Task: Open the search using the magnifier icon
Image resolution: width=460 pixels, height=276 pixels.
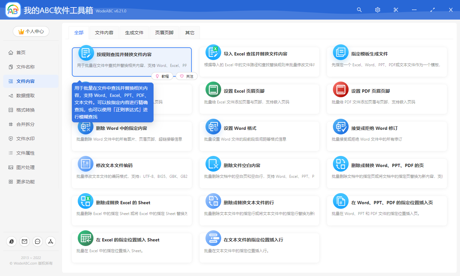Action: pos(359,10)
